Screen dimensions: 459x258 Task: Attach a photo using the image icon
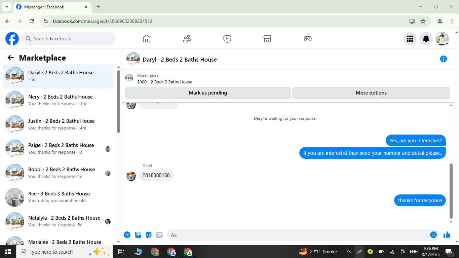[138, 235]
